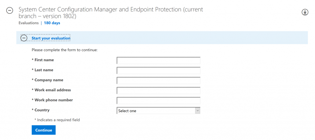This screenshot has height=140, width=315.
Task: Click the Company name label
Action: 47,80
